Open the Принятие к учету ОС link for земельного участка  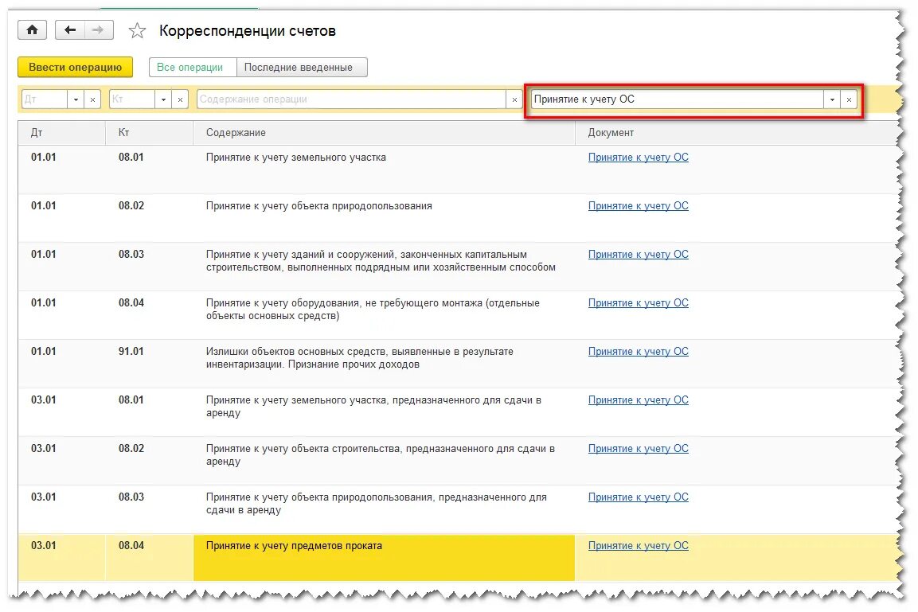tap(638, 157)
